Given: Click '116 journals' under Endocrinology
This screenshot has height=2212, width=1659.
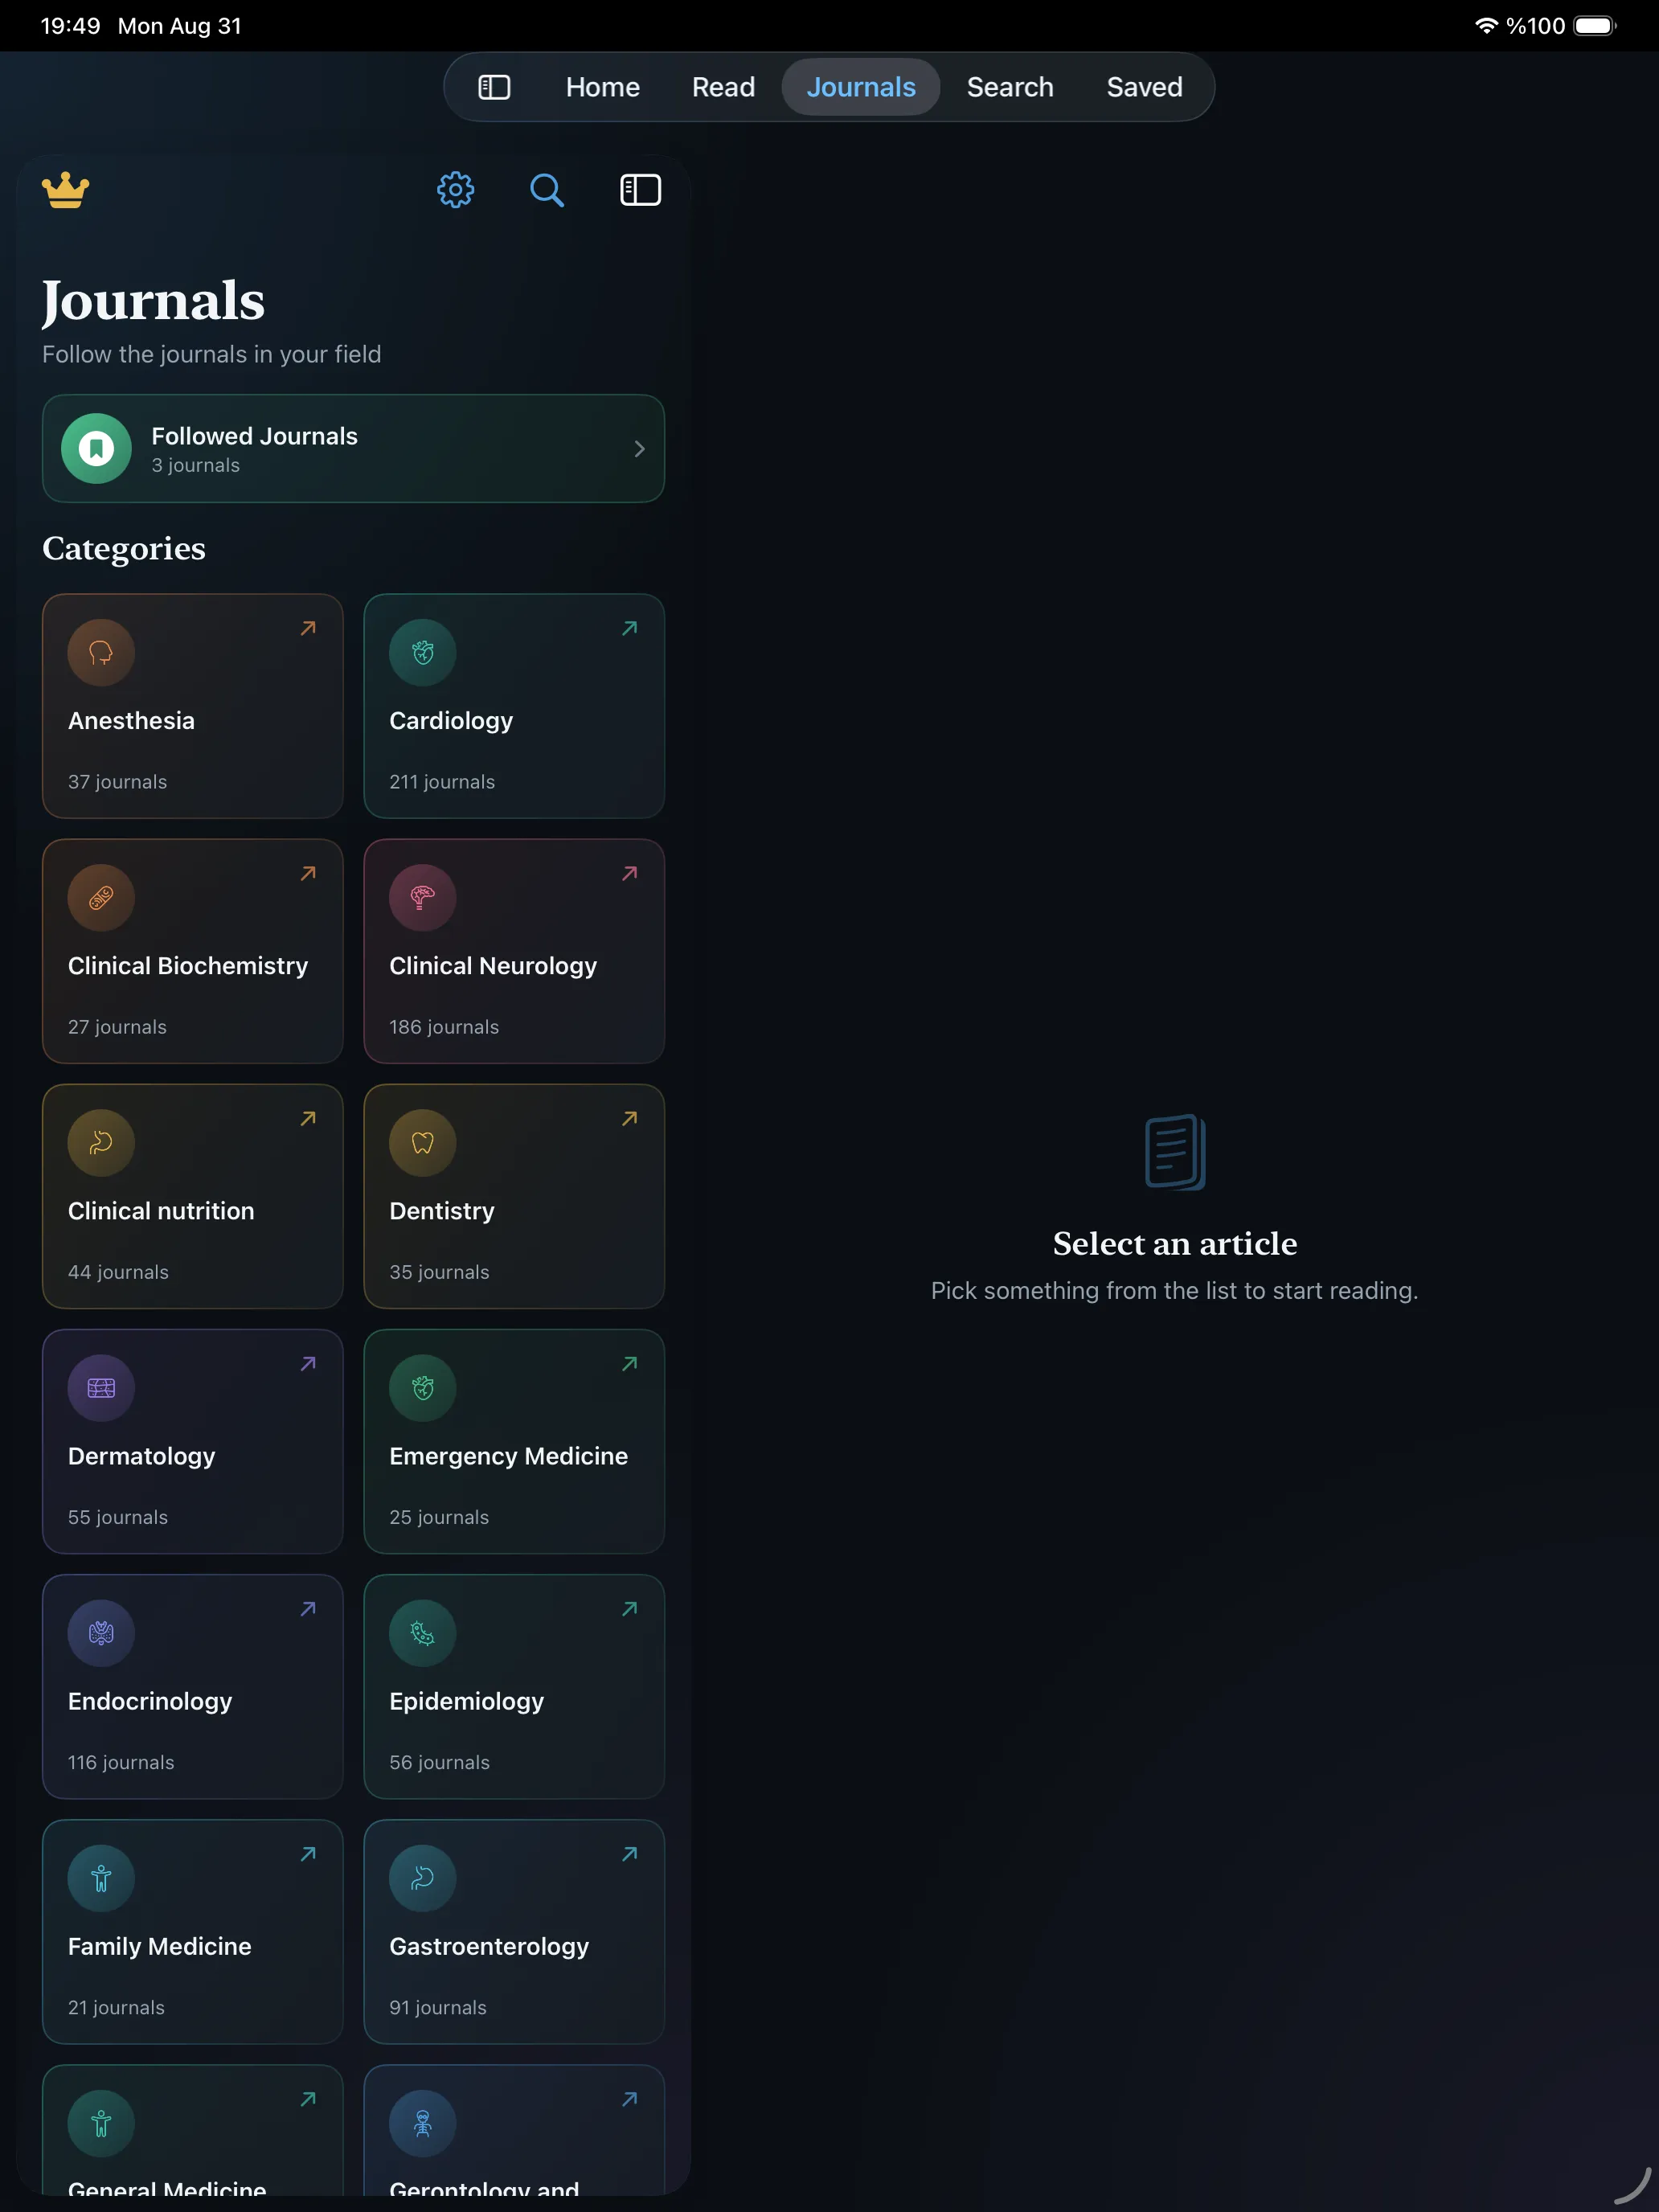Looking at the screenshot, I should (121, 1762).
